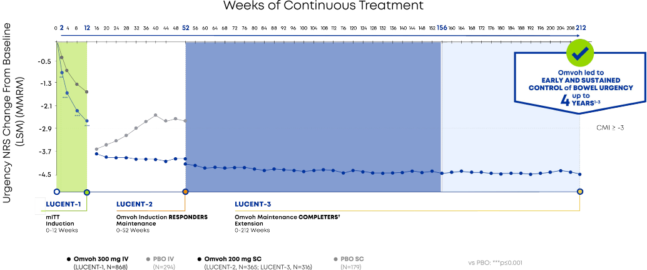Click the week 212 yellow circle marker

click(x=580, y=192)
